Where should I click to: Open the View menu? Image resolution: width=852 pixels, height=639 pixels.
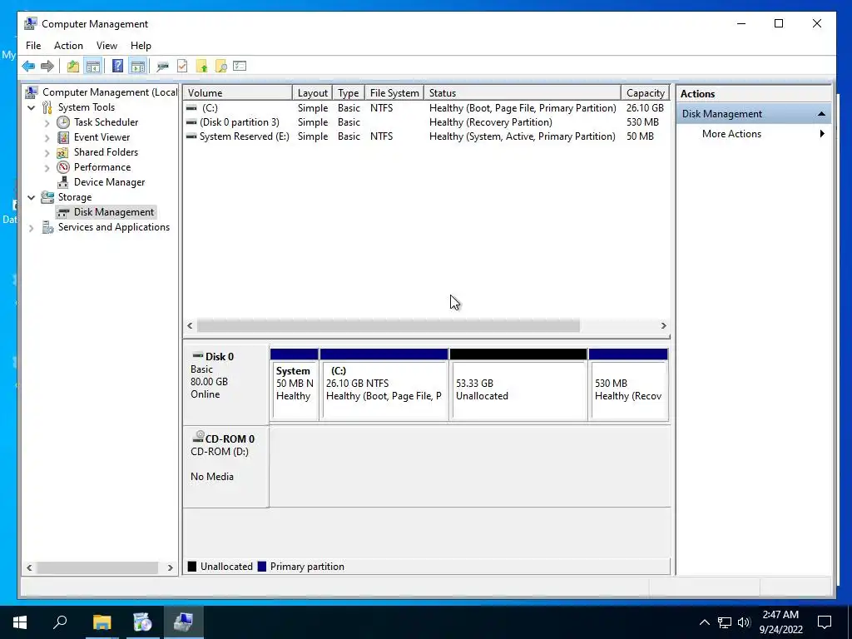(106, 46)
